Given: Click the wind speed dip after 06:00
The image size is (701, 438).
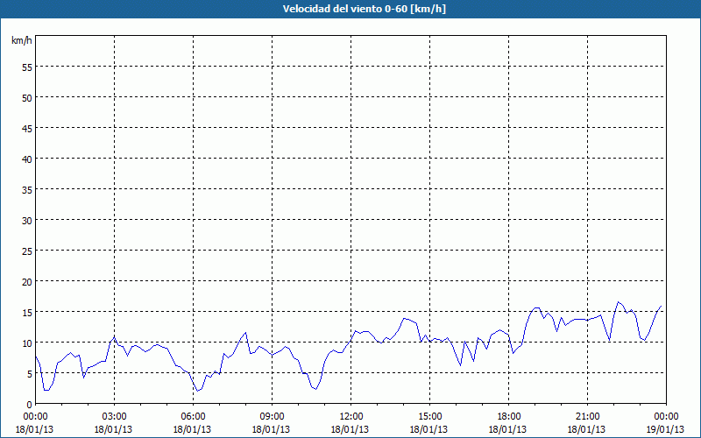Looking at the screenshot, I should point(198,391).
